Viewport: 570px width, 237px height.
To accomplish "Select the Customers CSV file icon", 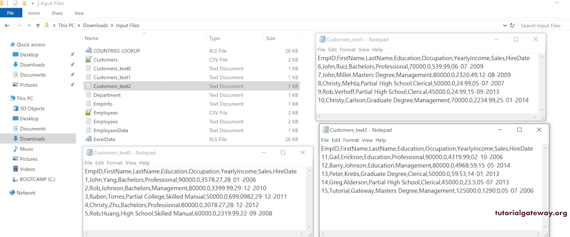I will pyautogui.click(x=88, y=59).
